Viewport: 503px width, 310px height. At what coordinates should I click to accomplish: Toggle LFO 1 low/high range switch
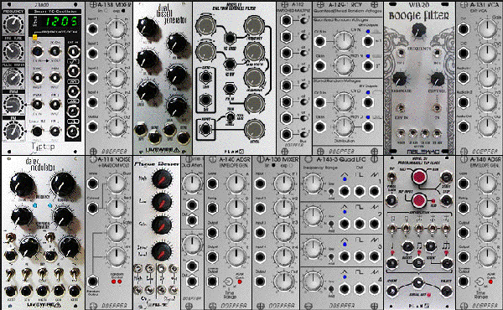pyautogui.click(x=331, y=192)
